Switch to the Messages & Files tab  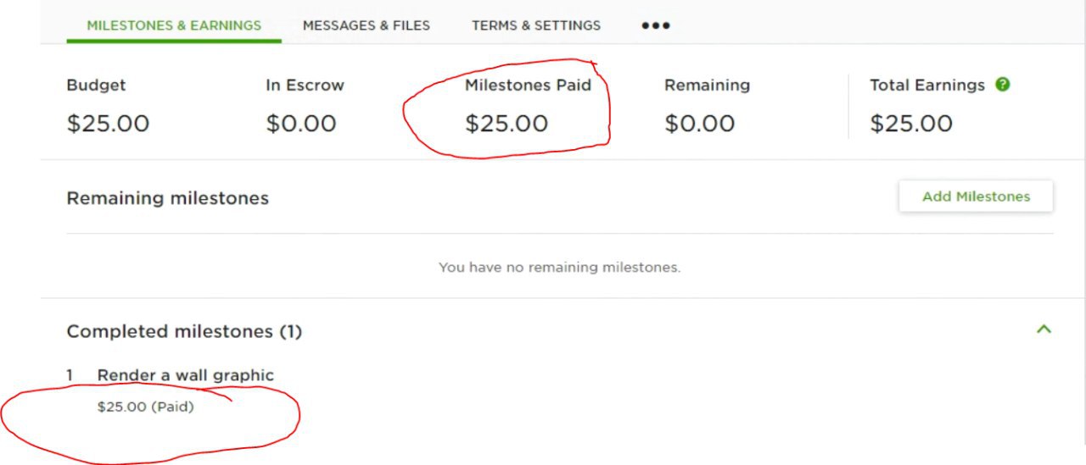[x=367, y=25]
